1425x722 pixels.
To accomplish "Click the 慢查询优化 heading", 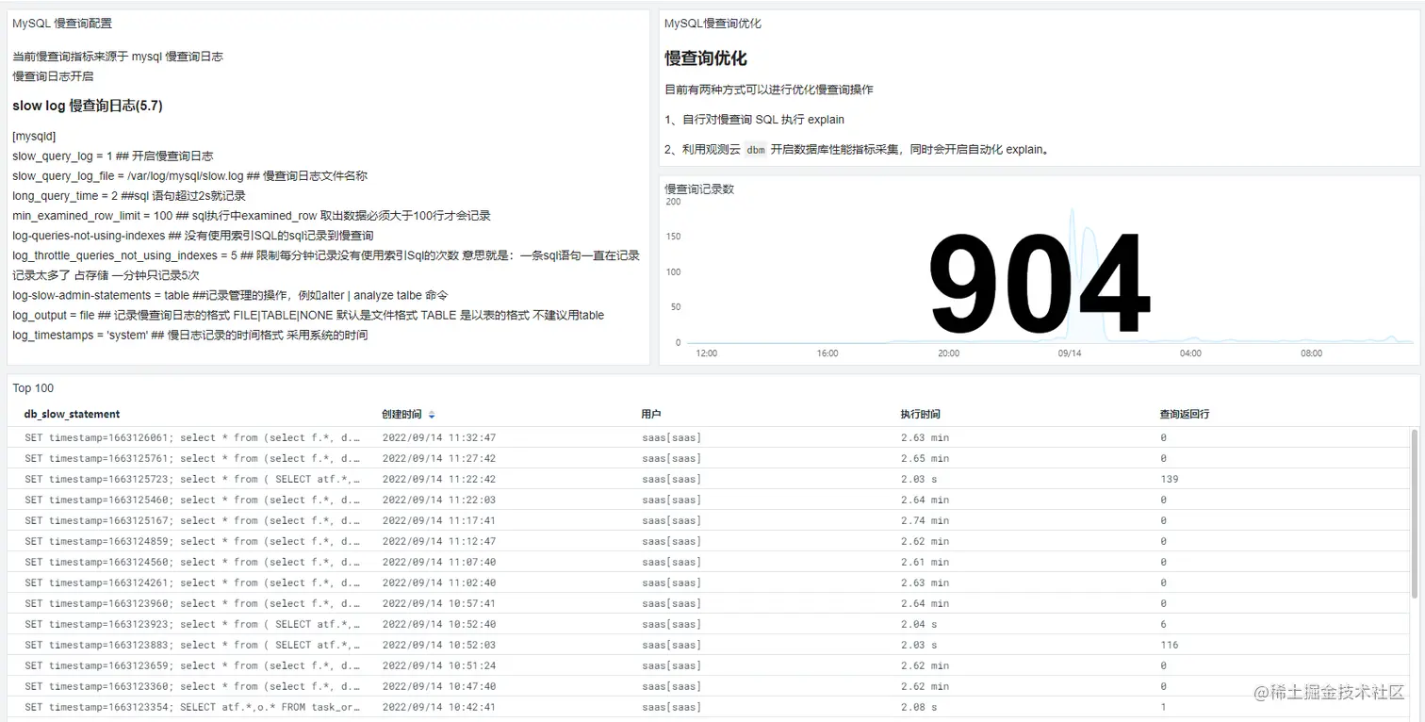I will (x=706, y=58).
